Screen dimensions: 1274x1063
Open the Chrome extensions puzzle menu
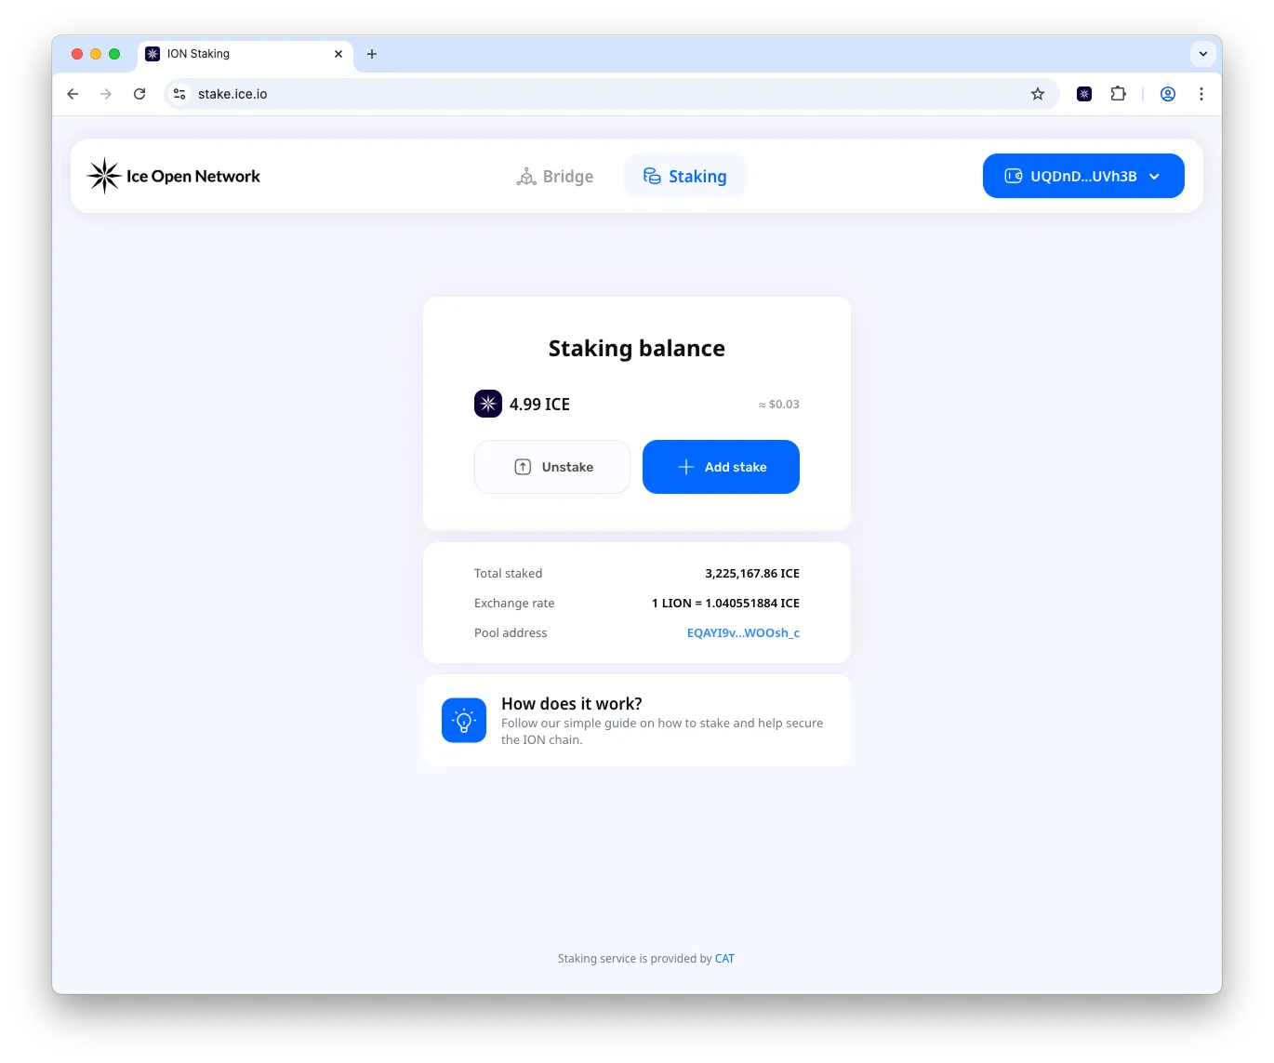click(x=1118, y=94)
